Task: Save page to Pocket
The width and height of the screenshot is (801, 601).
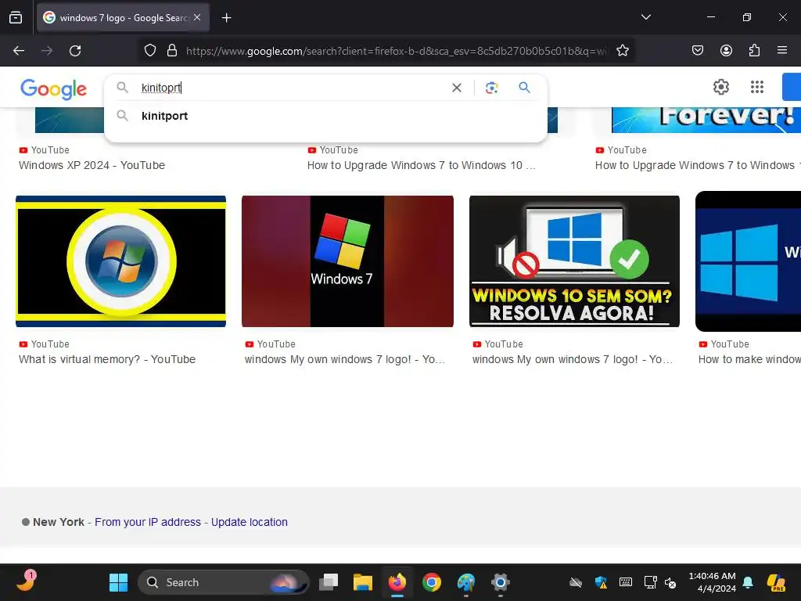Action: (697, 50)
